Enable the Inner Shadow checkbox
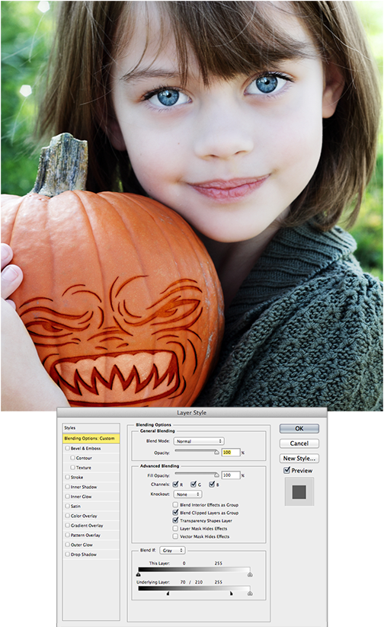Image resolution: width=384 pixels, height=627 pixels. click(68, 487)
